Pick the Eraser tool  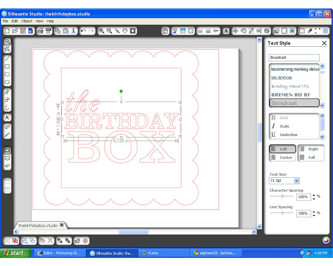8,126
